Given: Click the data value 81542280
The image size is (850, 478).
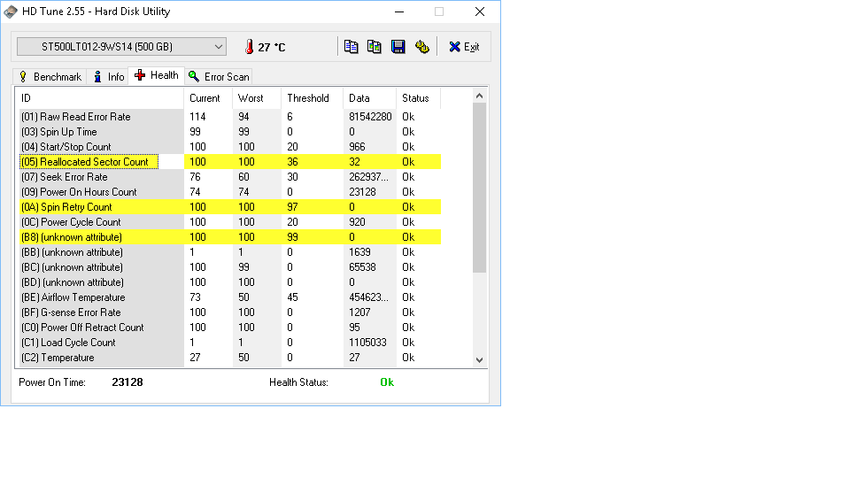Looking at the screenshot, I should [370, 117].
